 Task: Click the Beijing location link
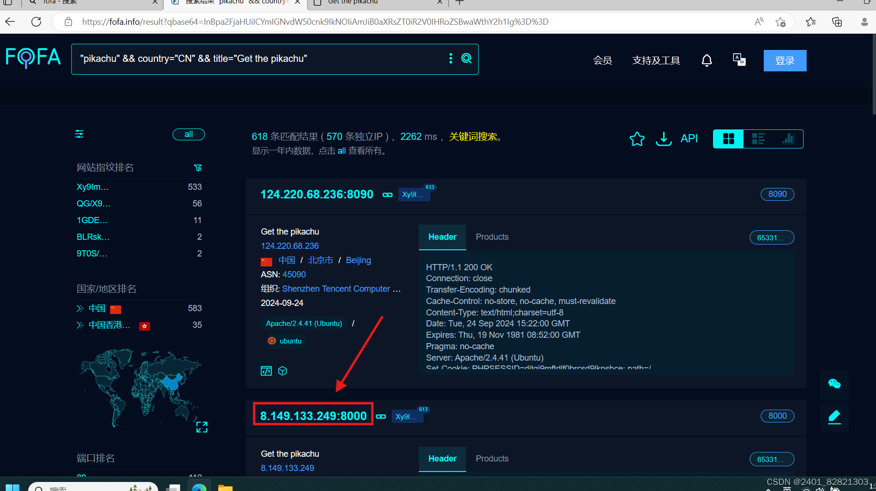tap(358, 260)
